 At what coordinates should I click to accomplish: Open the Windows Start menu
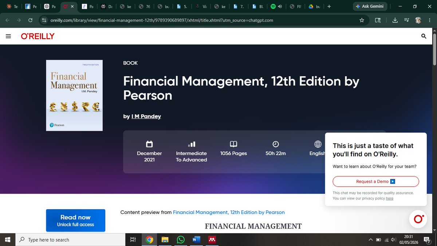click(8, 239)
